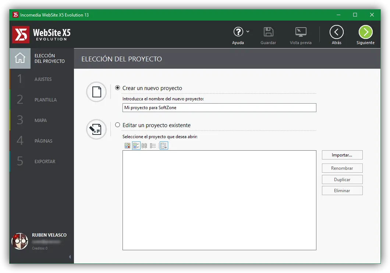Click the 'Creditos: 0' text

click(x=39, y=248)
